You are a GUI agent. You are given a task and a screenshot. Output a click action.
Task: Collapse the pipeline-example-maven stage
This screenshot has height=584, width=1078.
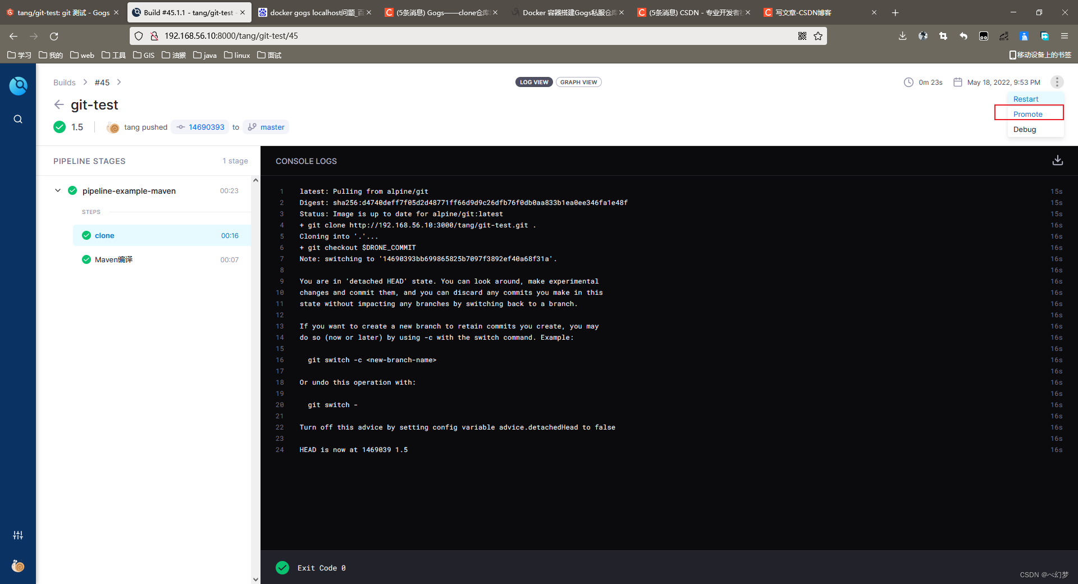click(58, 190)
